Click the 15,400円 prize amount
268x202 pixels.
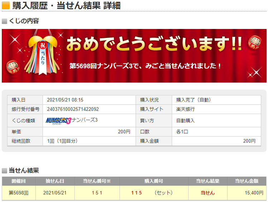254,193
